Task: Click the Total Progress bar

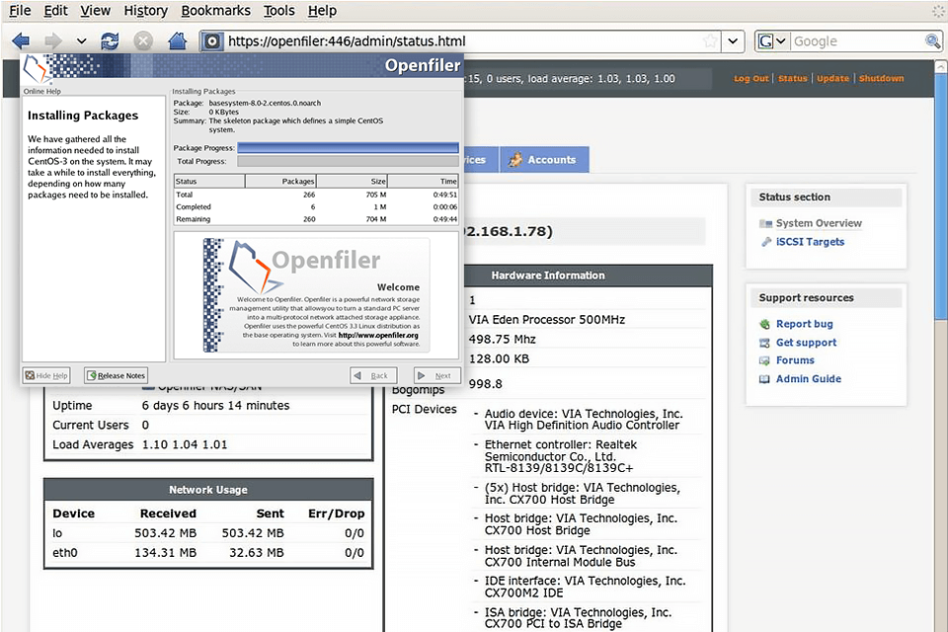Action: click(x=348, y=161)
